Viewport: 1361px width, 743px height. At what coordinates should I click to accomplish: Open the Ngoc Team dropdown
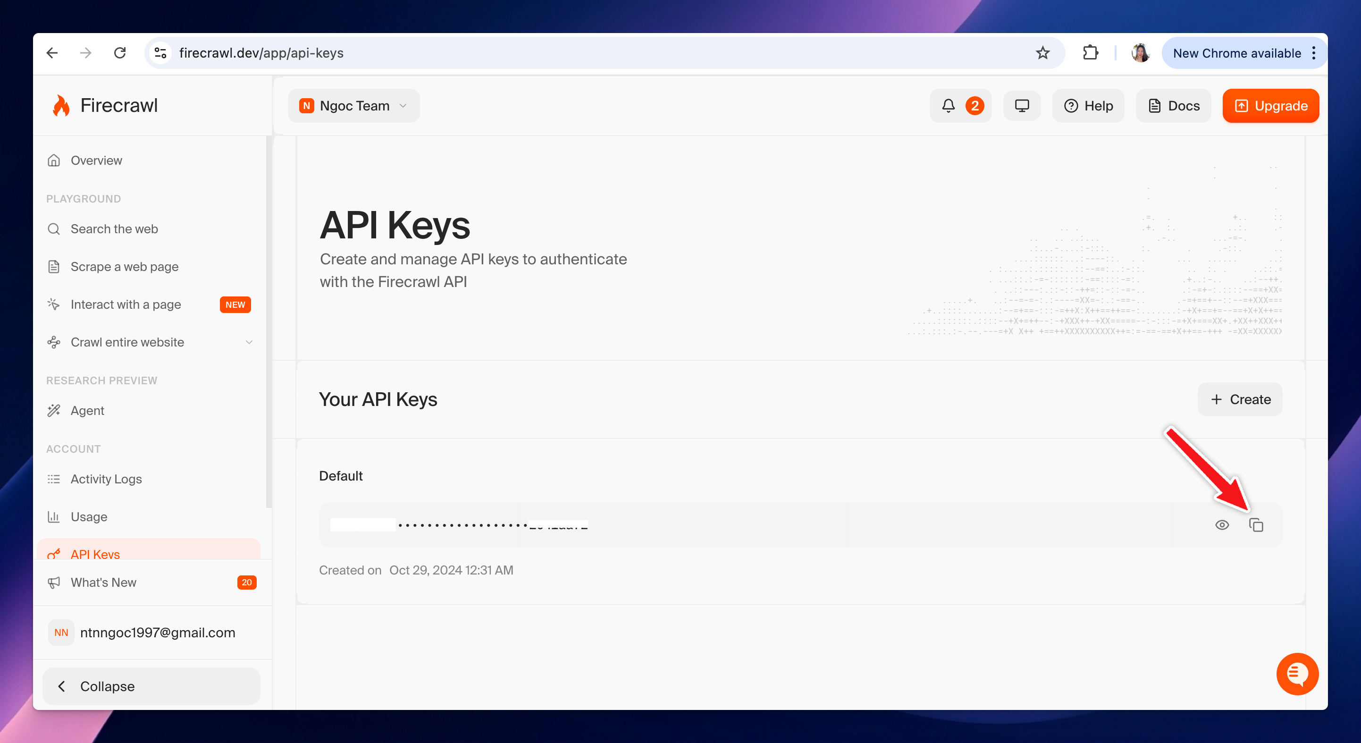tap(353, 106)
